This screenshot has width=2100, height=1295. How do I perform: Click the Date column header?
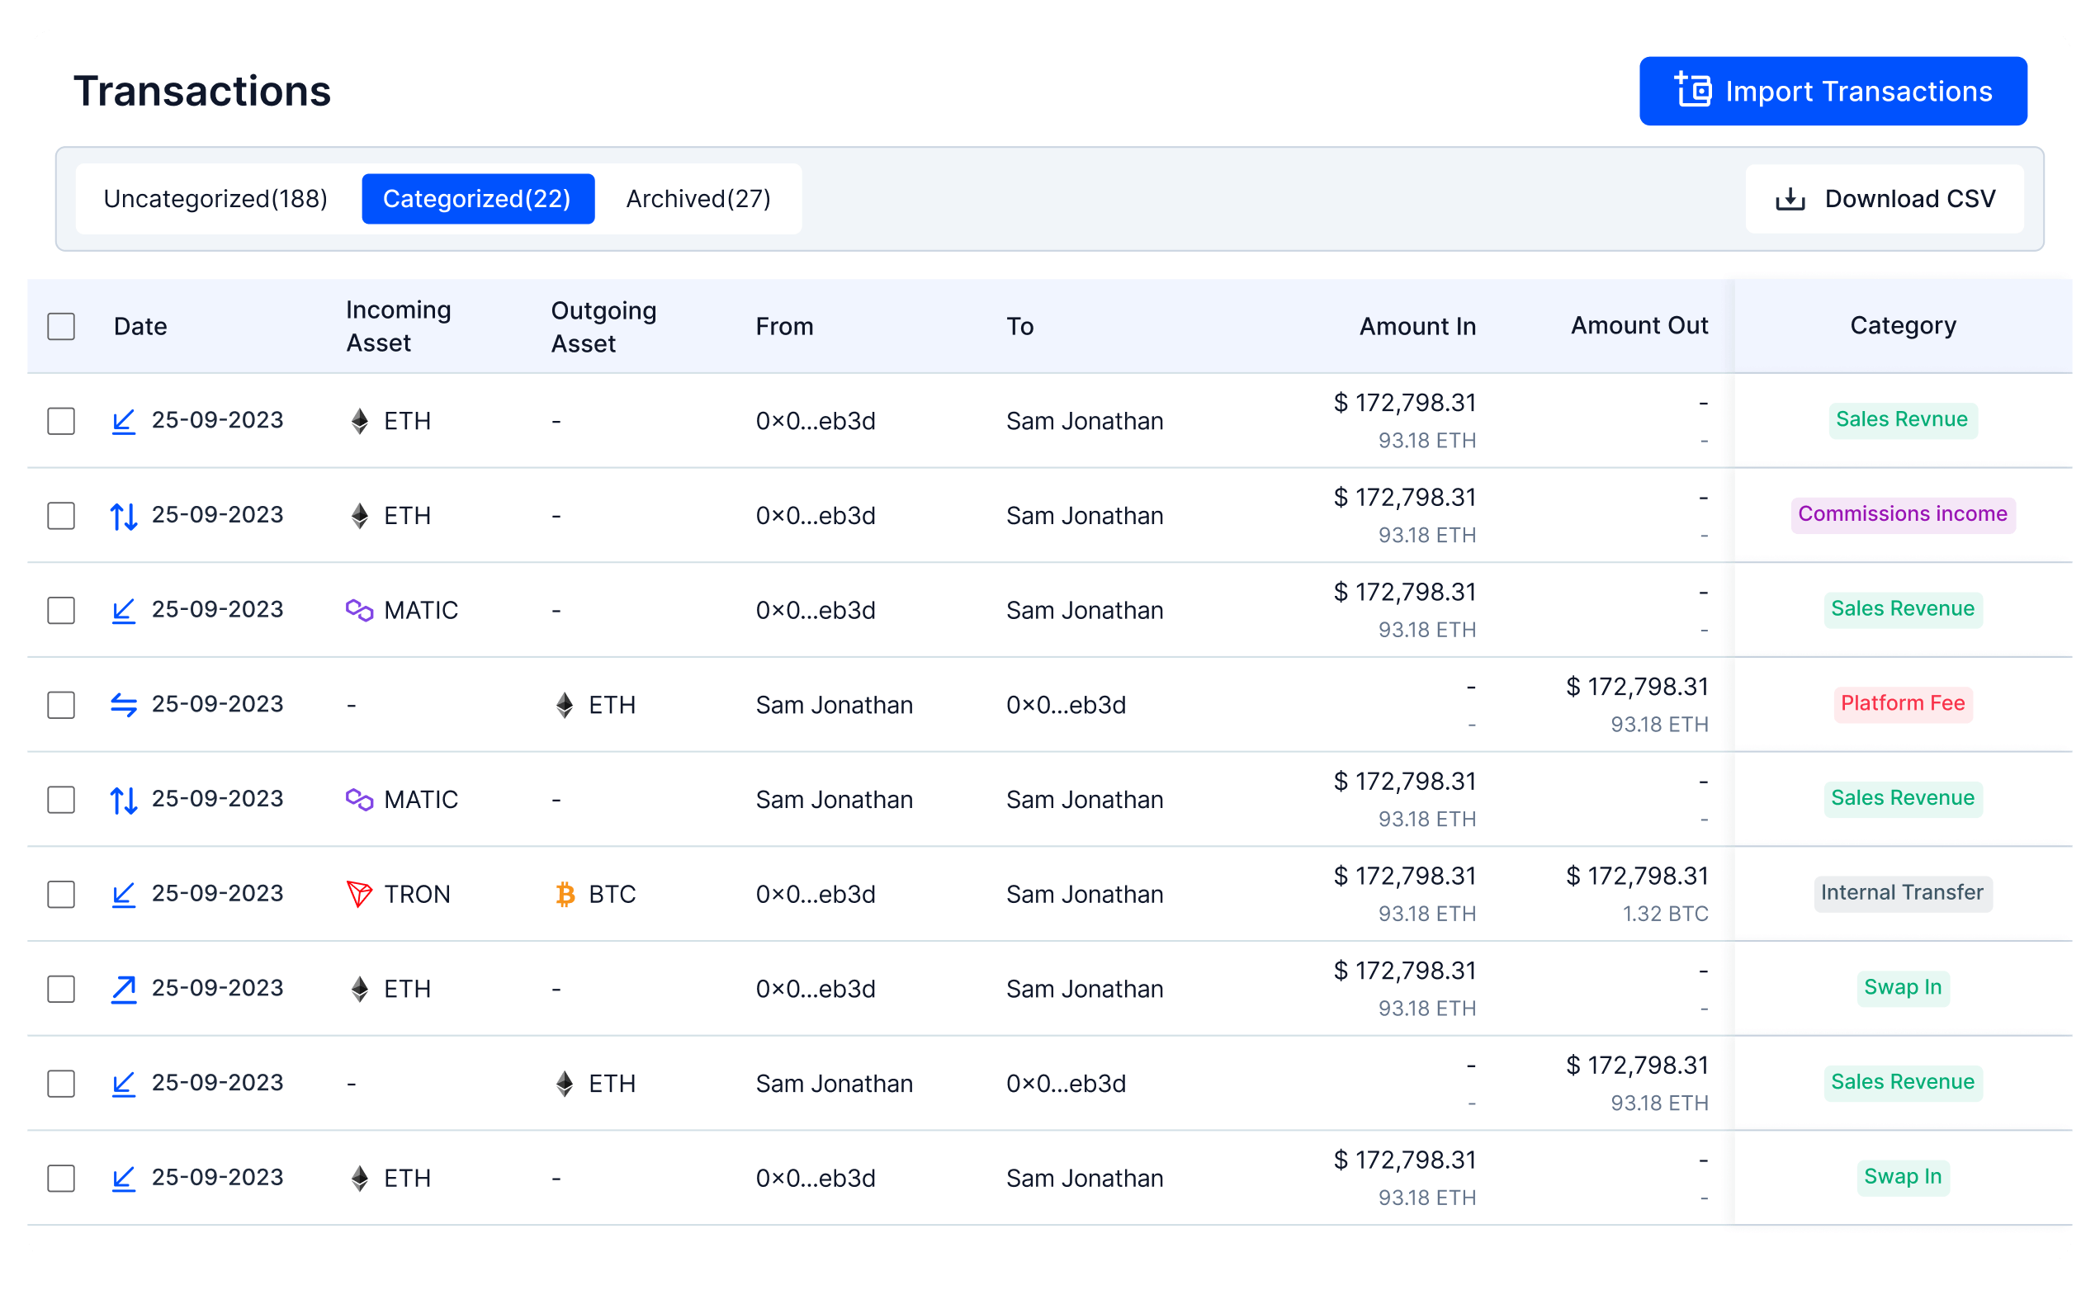pyautogui.click(x=140, y=326)
